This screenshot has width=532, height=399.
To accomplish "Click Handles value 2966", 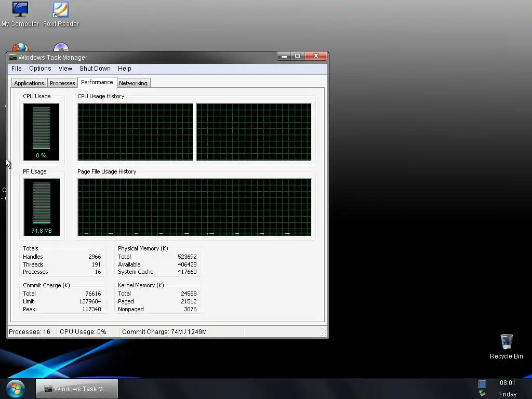I will pyautogui.click(x=95, y=257).
